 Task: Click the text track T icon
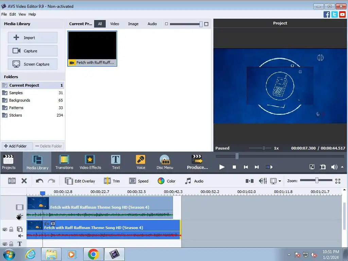[x=19, y=244]
